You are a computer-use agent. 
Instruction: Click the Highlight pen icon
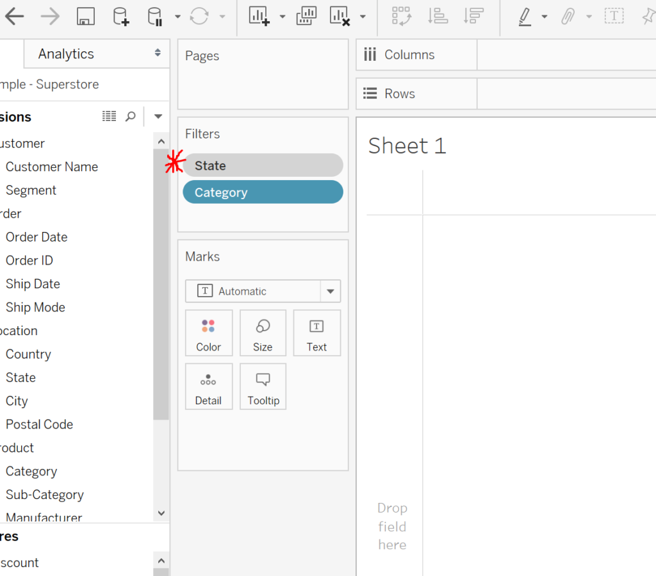click(x=524, y=17)
